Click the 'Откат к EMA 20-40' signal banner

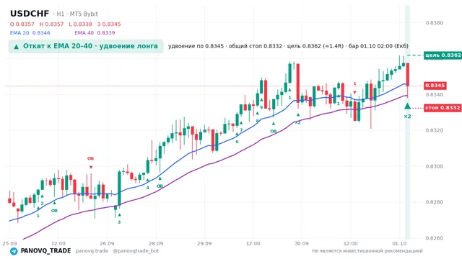point(86,46)
